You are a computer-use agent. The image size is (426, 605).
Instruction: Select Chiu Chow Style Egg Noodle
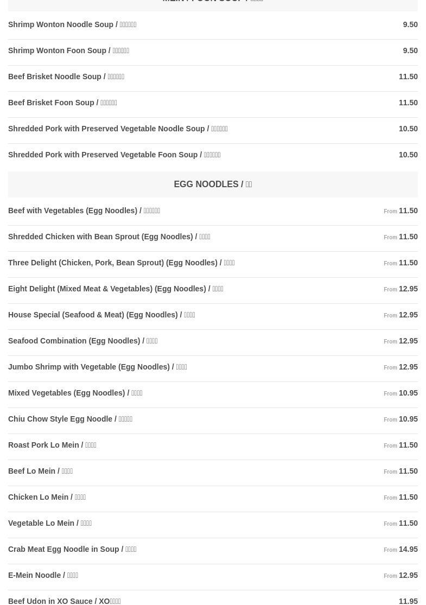click(x=70, y=419)
